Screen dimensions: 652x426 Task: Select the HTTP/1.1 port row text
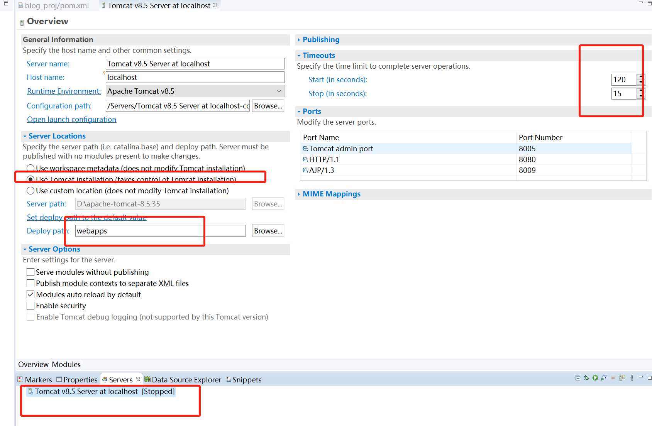(x=324, y=159)
